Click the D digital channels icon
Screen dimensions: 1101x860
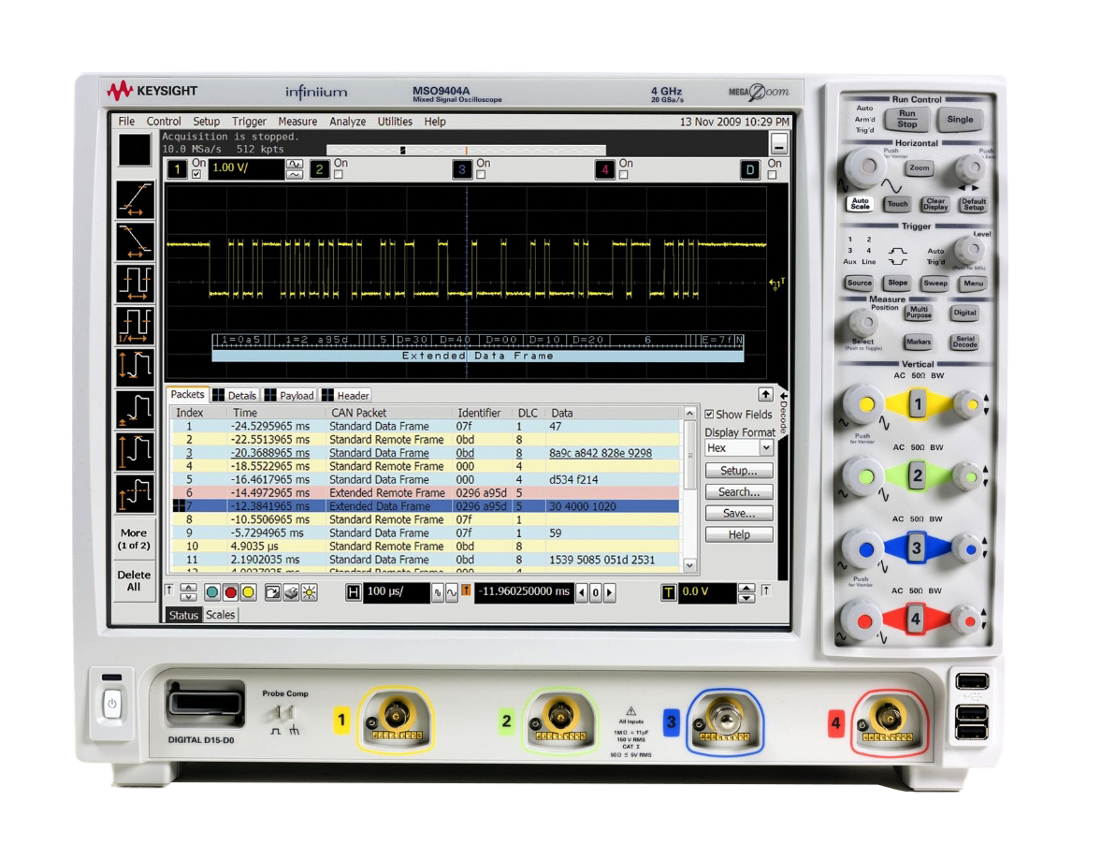[x=751, y=169]
